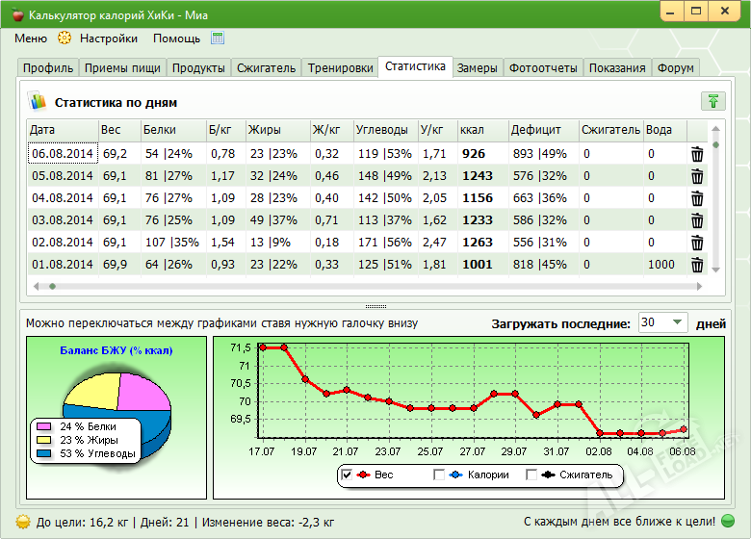Click the Дефицит column header
The width and height of the screenshot is (751, 539).
[x=531, y=130]
